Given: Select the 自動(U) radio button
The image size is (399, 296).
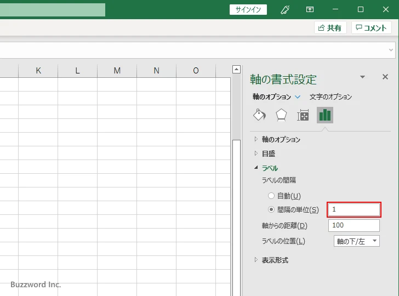Looking at the screenshot, I should coord(271,196).
